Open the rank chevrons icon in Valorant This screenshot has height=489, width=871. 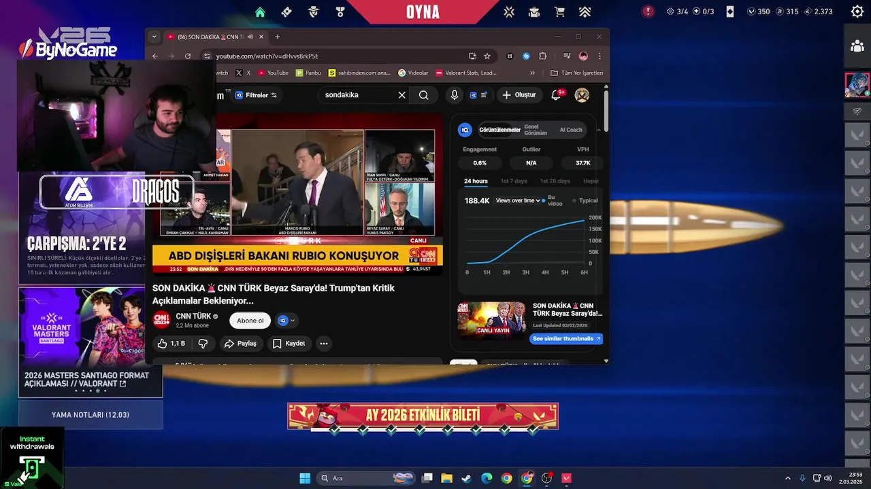(585, 12)
